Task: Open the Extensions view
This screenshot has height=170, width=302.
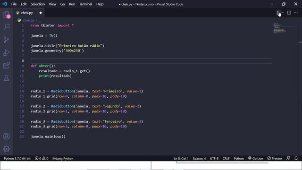Action: click(x=6, y=65)
